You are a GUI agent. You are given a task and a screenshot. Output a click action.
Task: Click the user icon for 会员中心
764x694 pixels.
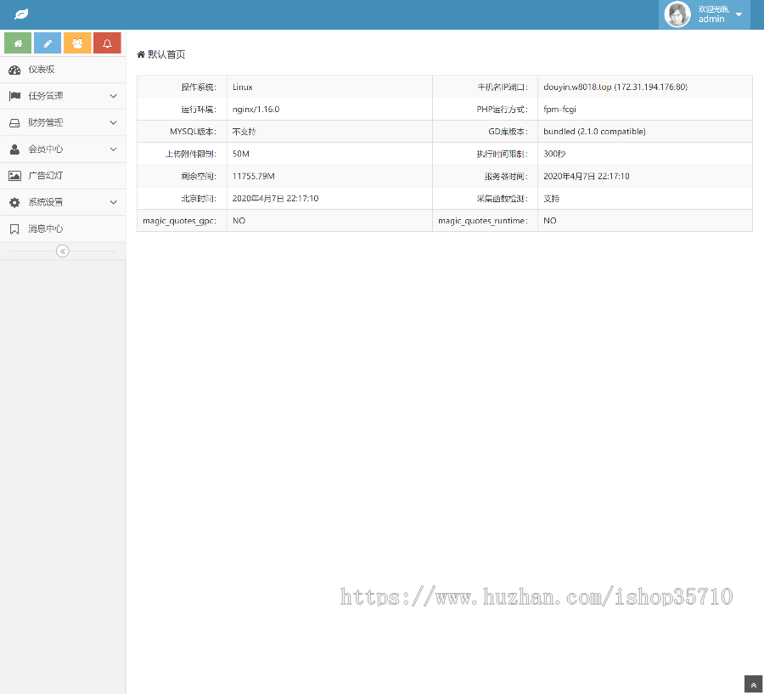point(14,150)
